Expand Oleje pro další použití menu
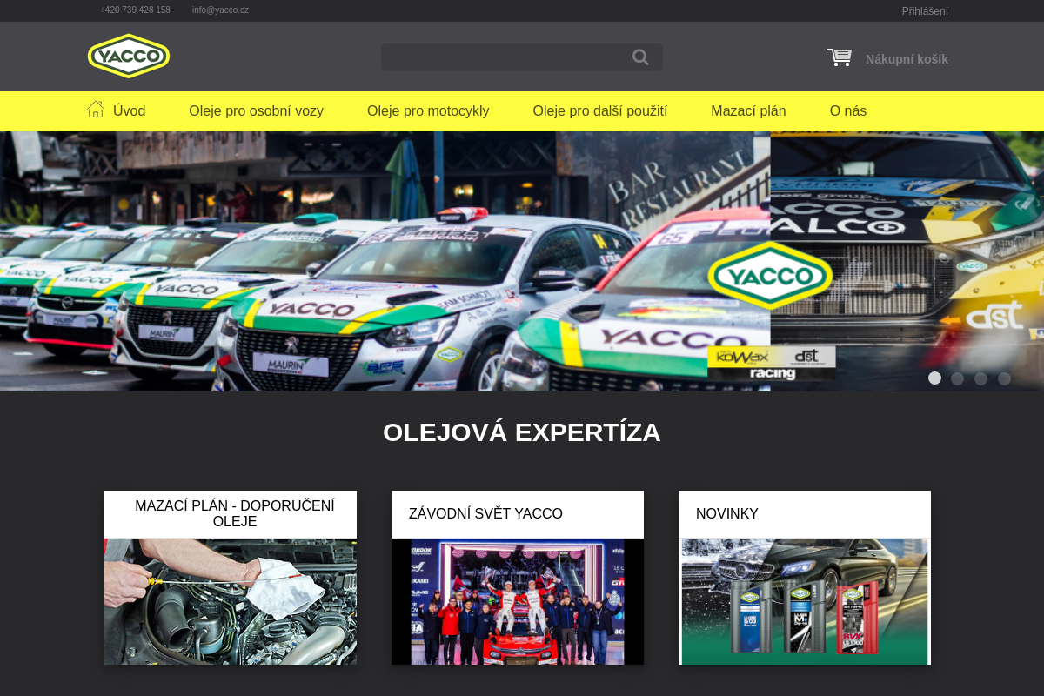Viewport: 1044px width, 696px height. pos(599,111)
